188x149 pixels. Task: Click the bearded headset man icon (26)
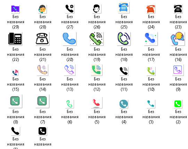tap(97, 9)
